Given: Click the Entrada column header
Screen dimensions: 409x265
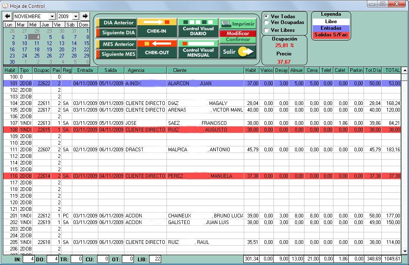Looking at the screenshot, I should pyautogui.click(x=85, y=70).
